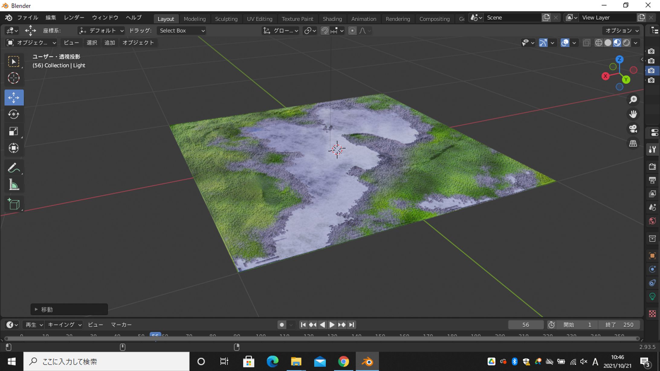Select the Add Cube tool
The height and width of the screenshot is (371, 660).
(x=14, y=204)
